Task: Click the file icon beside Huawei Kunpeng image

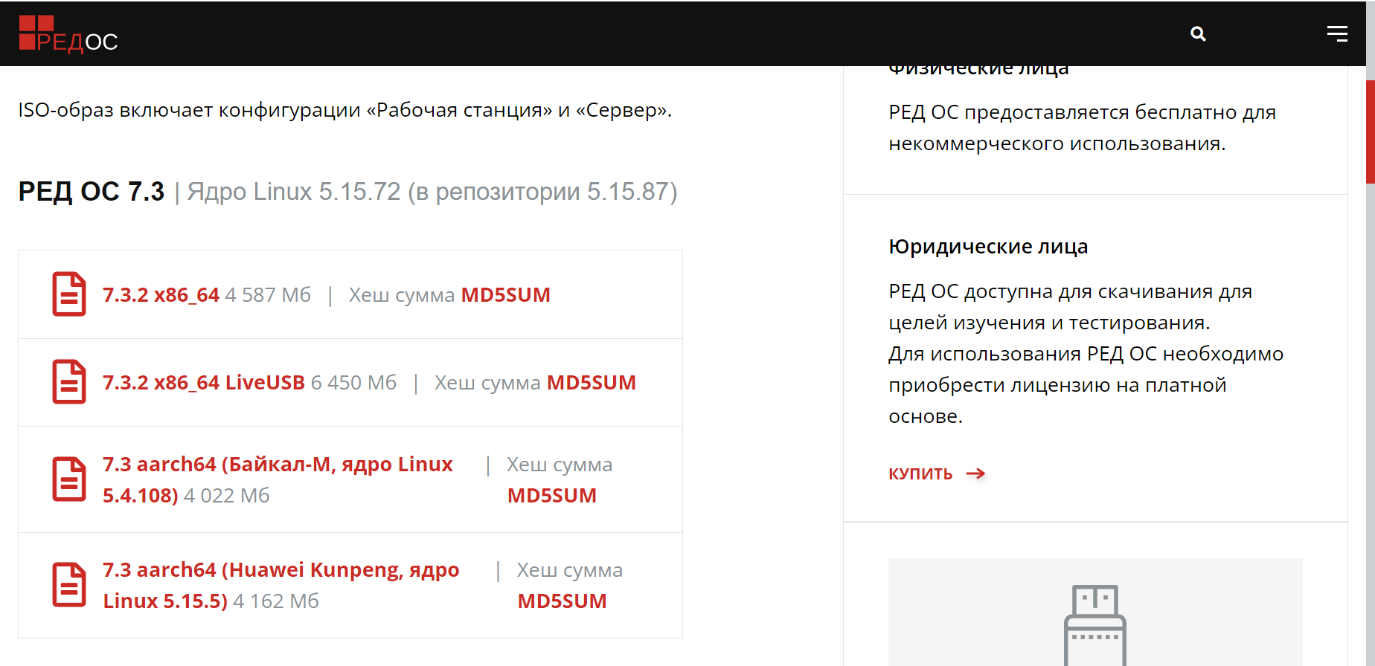Action: click(69, 585)
